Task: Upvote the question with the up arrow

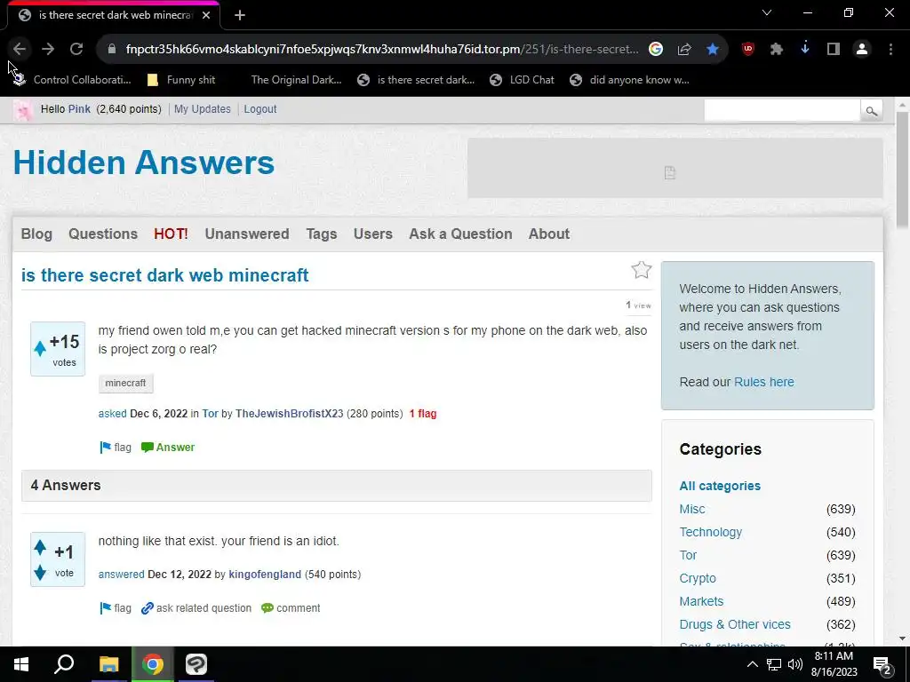Action: 40,348
